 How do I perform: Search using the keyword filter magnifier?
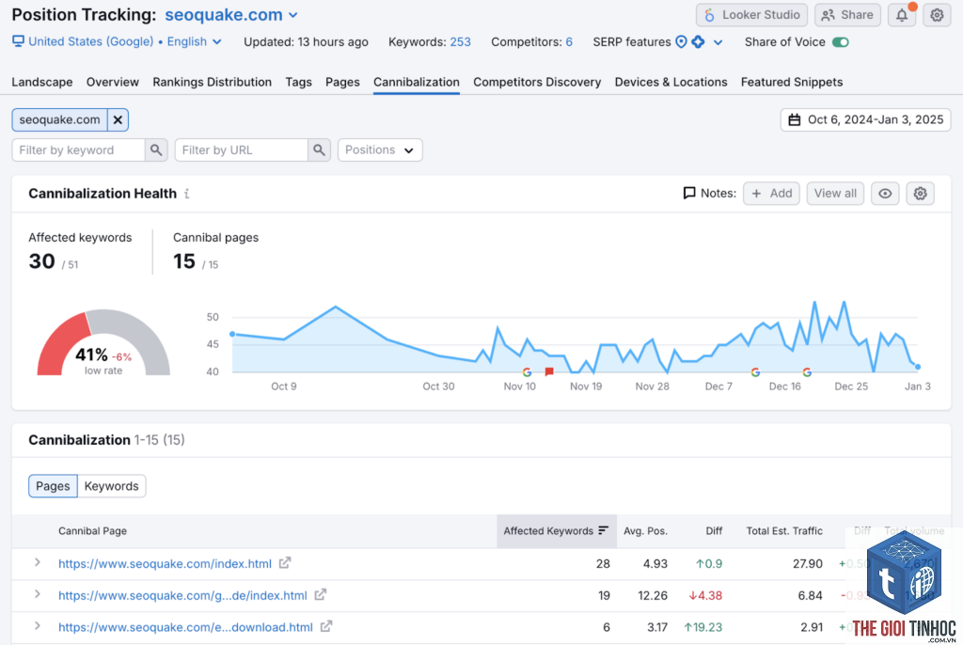coord(156,149)
